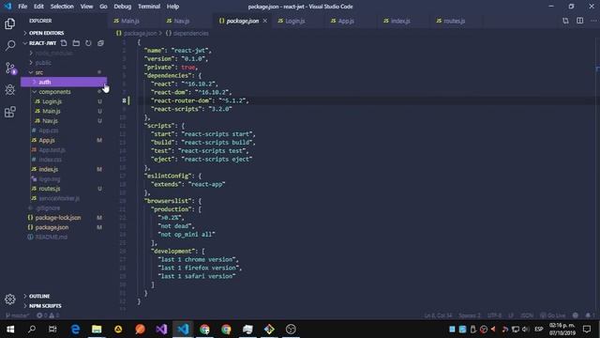
Task: Open package-lock.json in explorer
Action: [x=58, y=217]
